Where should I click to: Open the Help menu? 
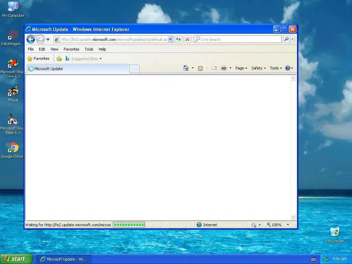click(x=102, y=49)
